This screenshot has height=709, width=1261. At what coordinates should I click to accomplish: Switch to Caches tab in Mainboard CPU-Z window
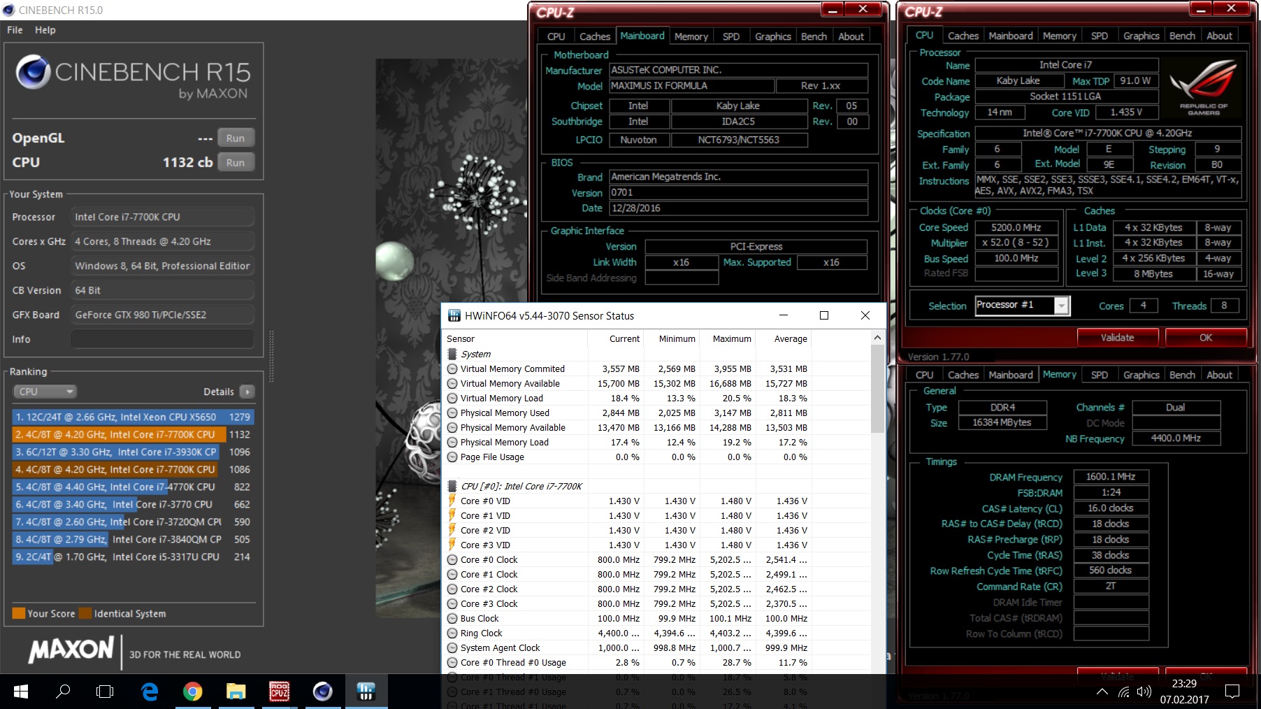595,36
